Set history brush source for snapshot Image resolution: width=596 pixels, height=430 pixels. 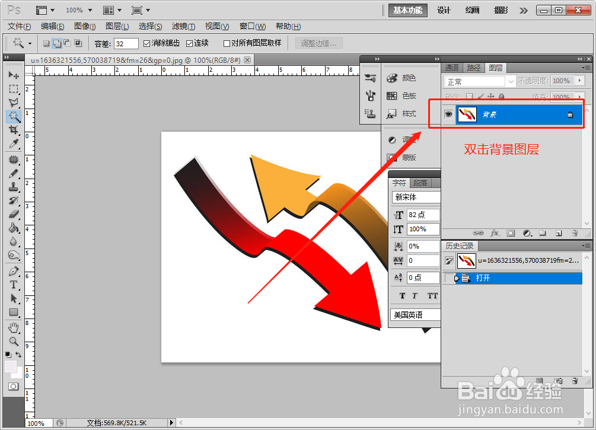click(x=450, y=261)
